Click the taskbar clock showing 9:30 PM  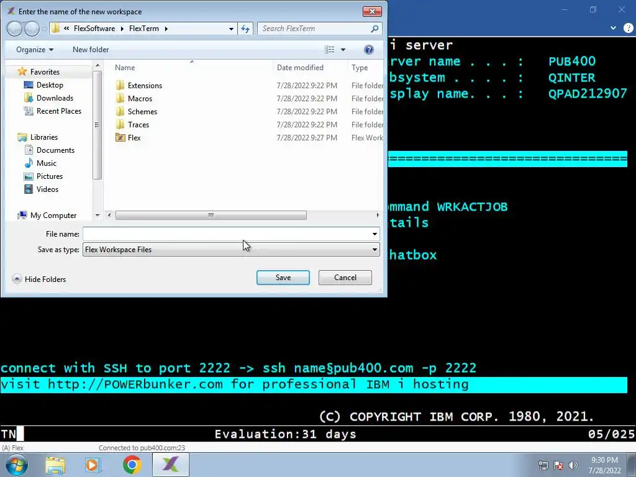coord(604,465)
